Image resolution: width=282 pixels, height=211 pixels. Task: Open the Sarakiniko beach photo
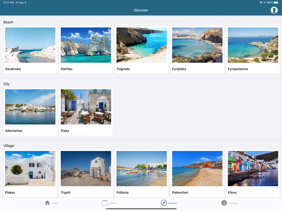tap(30, 45)
